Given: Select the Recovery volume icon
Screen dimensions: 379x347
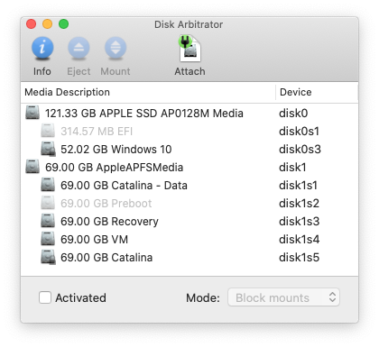Looking at the screenshot, I should pos(48,221).
